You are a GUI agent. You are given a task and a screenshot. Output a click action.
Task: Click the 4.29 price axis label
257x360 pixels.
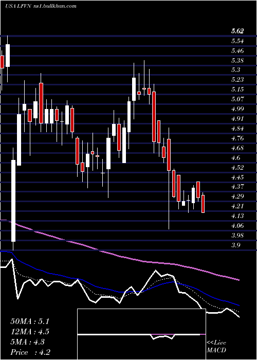tap(237, 196)
